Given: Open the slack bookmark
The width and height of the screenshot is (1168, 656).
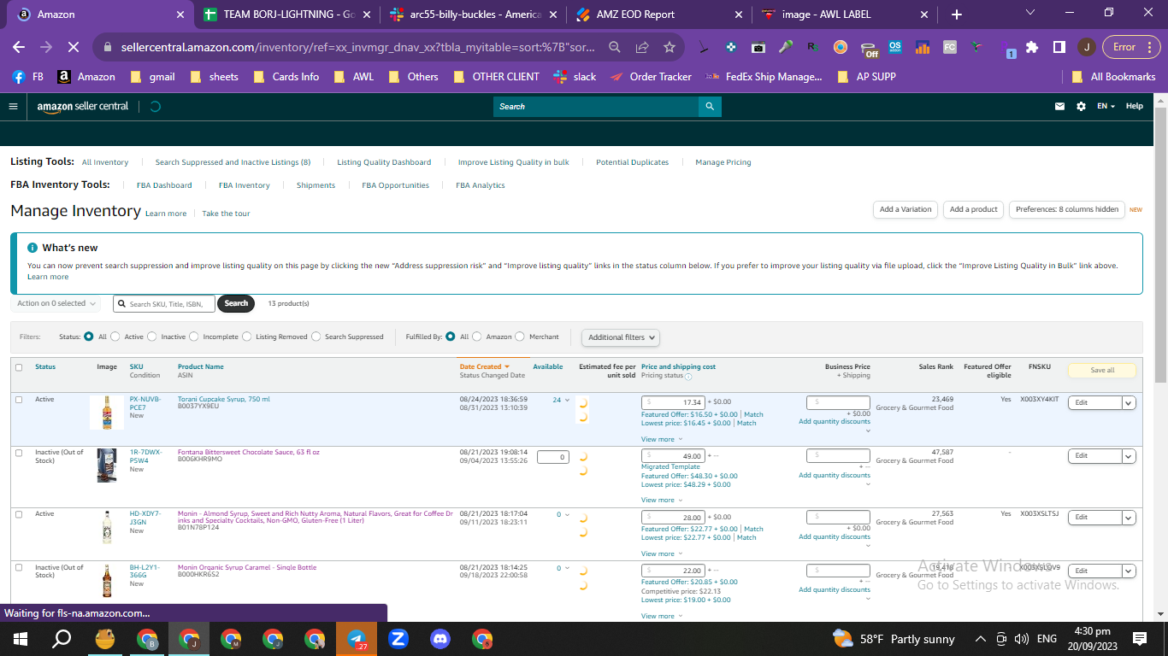Looking at the screenshot, I should 575,77.
